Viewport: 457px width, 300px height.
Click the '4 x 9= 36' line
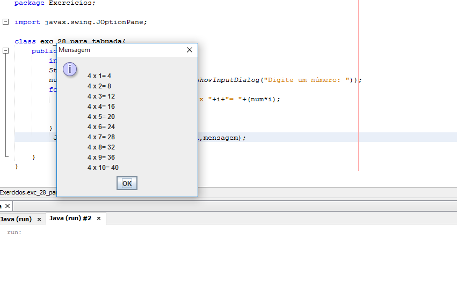101,157
